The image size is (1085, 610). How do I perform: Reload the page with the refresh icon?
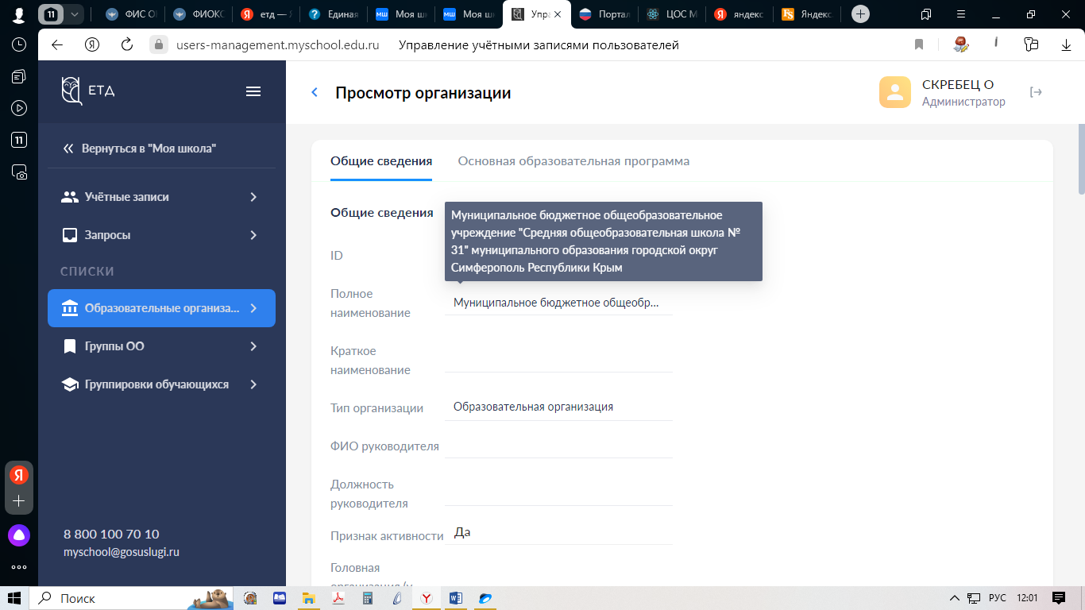pos(126,45)
